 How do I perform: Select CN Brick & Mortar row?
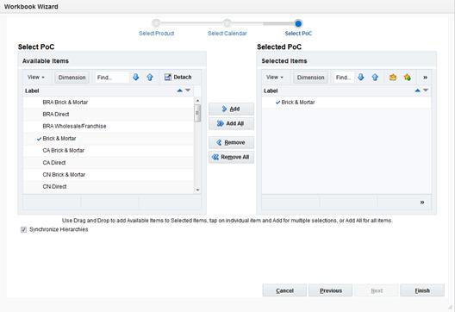point(109,174)
